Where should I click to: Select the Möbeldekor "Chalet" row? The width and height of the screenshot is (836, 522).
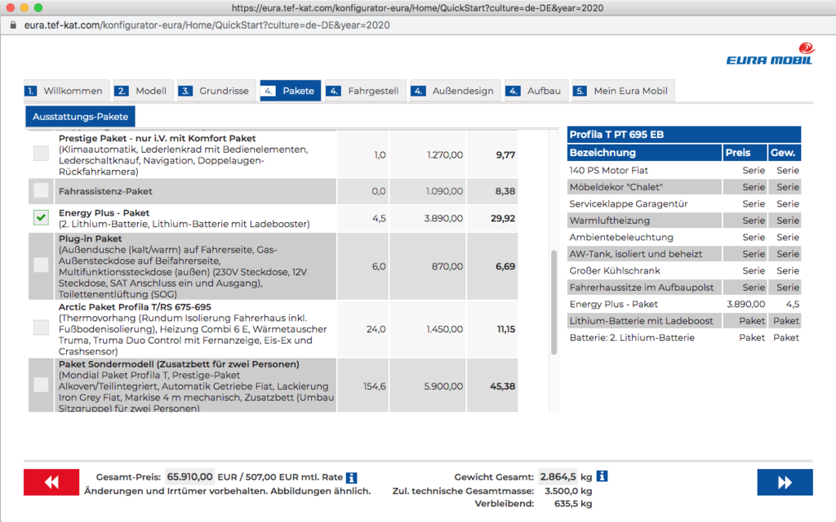[x=684, y=187]
